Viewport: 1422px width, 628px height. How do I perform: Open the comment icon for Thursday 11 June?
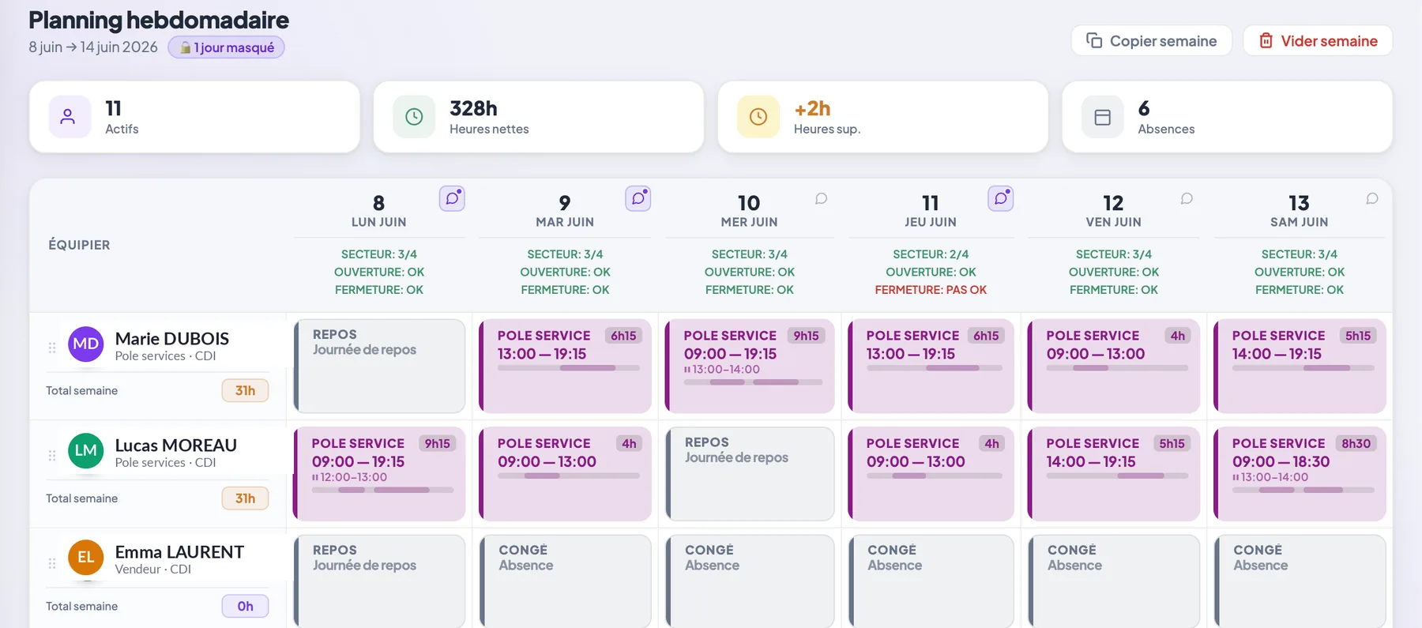[x=1001, y=198]
